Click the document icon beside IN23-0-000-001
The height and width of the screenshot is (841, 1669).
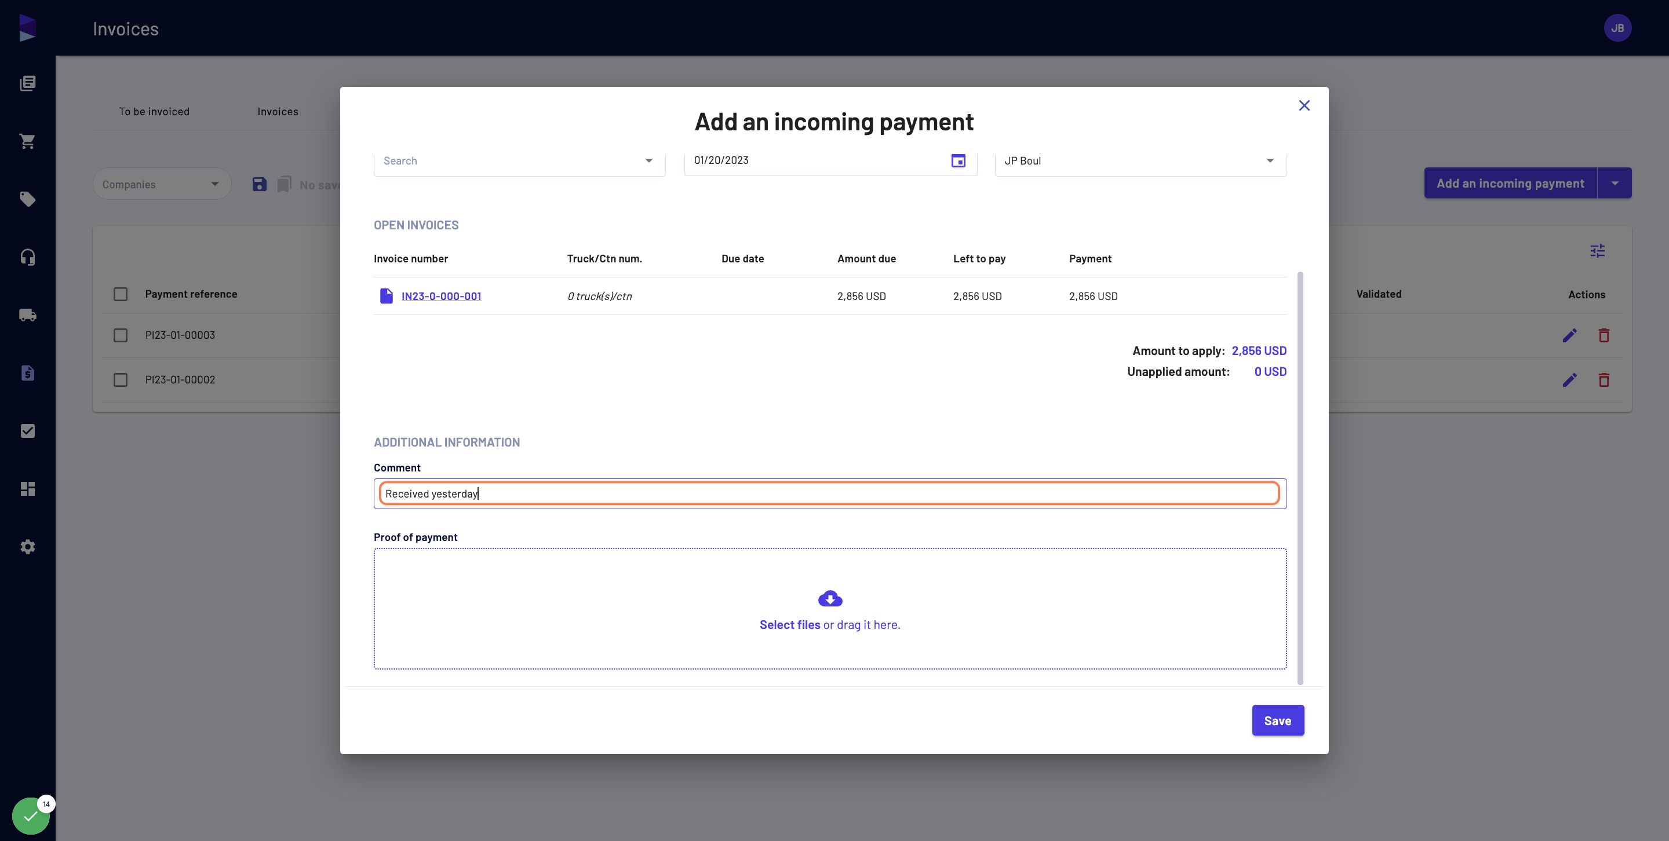(386, 296)
